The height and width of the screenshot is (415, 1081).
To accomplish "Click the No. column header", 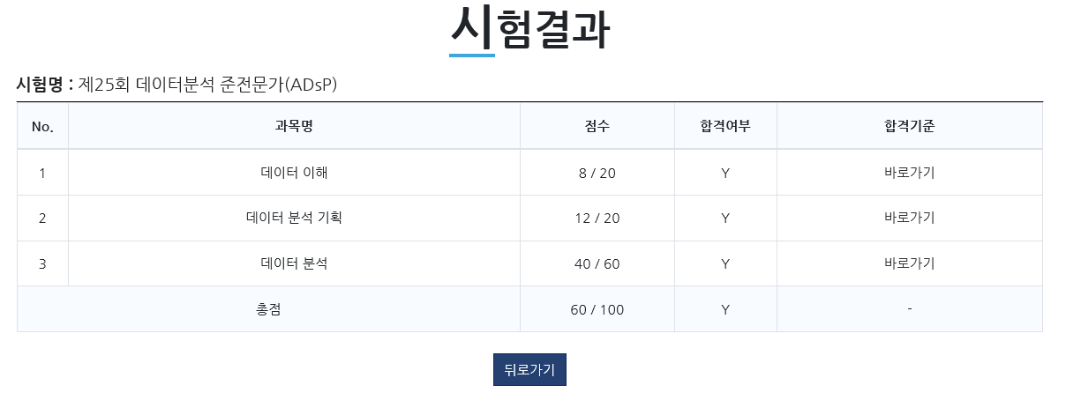I will [42, 127].
